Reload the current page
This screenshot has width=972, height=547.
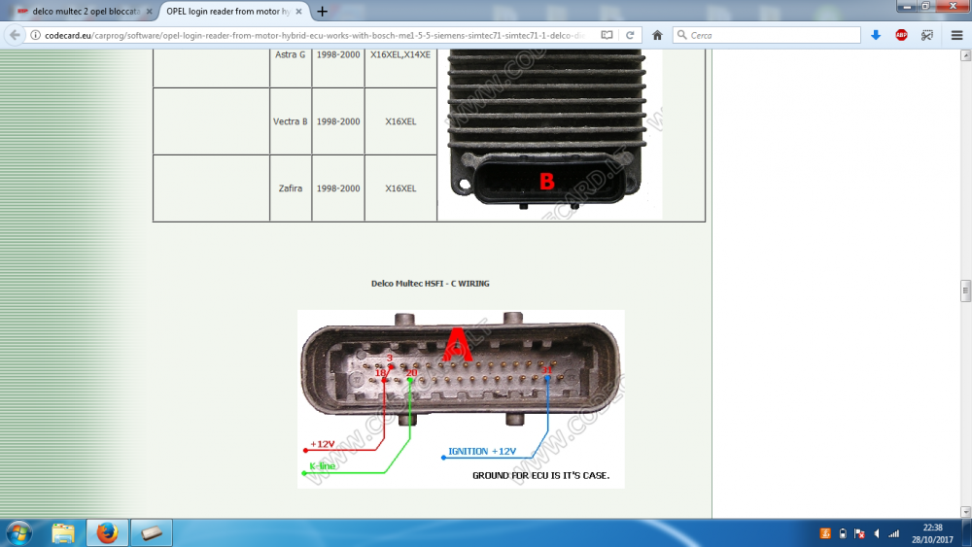(x=630, y=35)
